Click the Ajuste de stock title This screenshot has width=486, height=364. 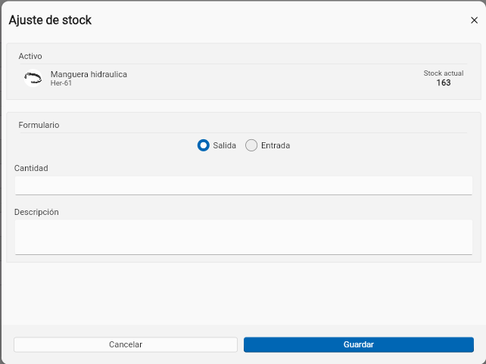50,20
